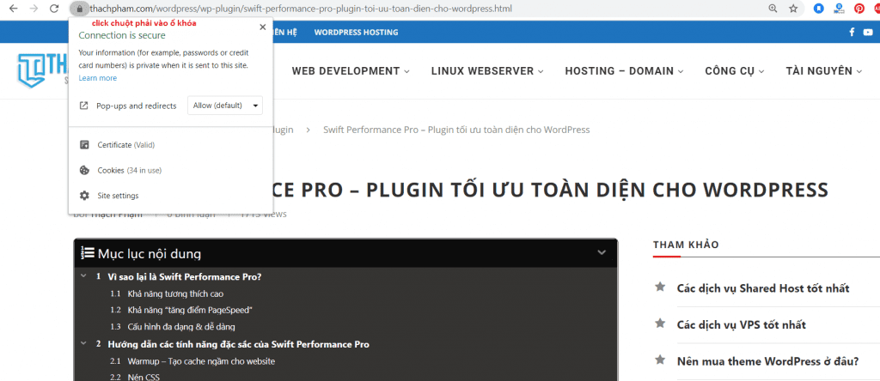Expand the Web Development menu
This screenshot has height=381, width=880.
351,71
